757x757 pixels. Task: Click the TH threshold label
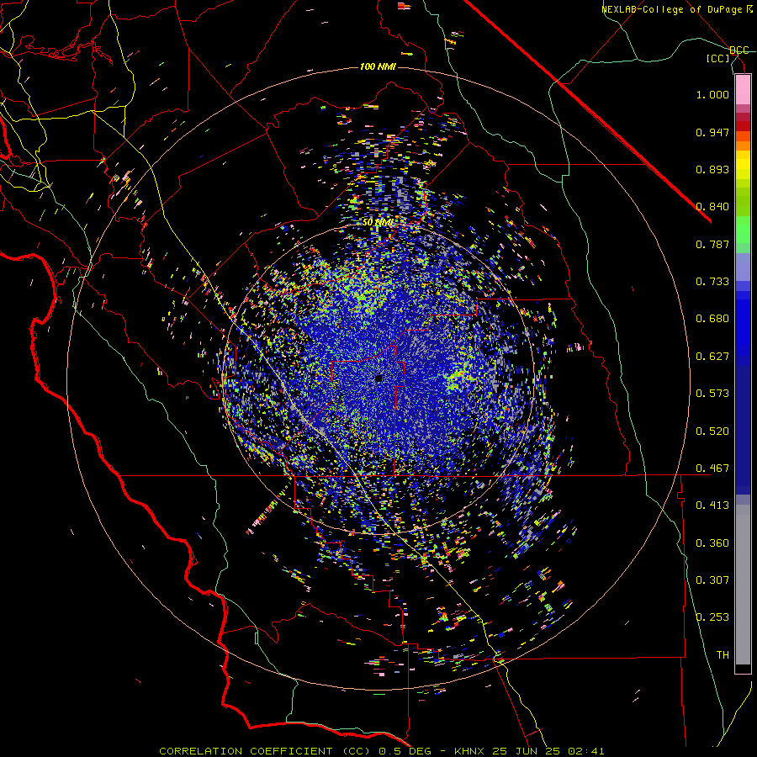click(723, 655)
